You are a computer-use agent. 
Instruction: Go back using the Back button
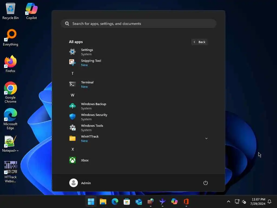(x=199, y=42)
